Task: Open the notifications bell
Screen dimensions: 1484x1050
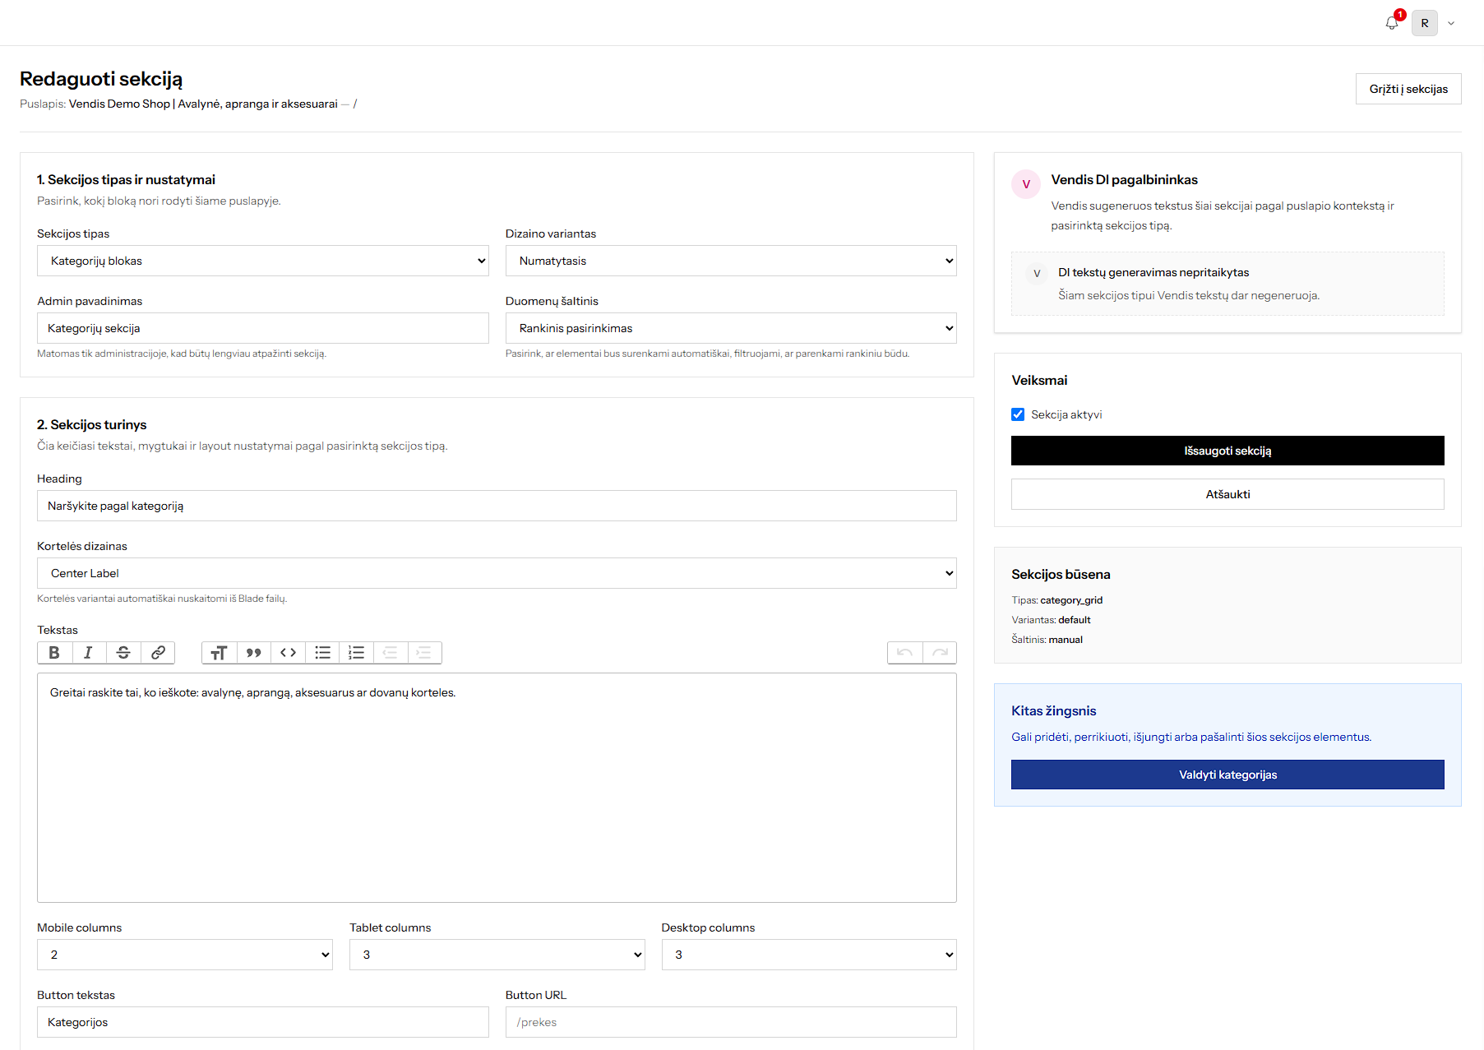Action: [1392, 23]
